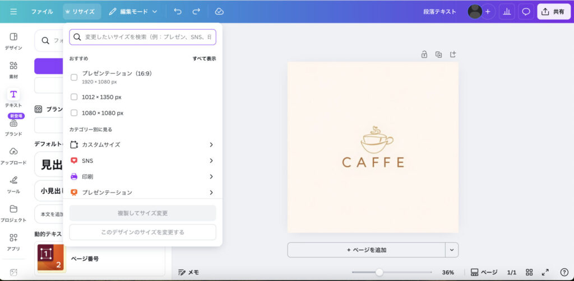Open the プロジェクト folder sidebar icon
The image size is (574, 281).
(13, 213)
